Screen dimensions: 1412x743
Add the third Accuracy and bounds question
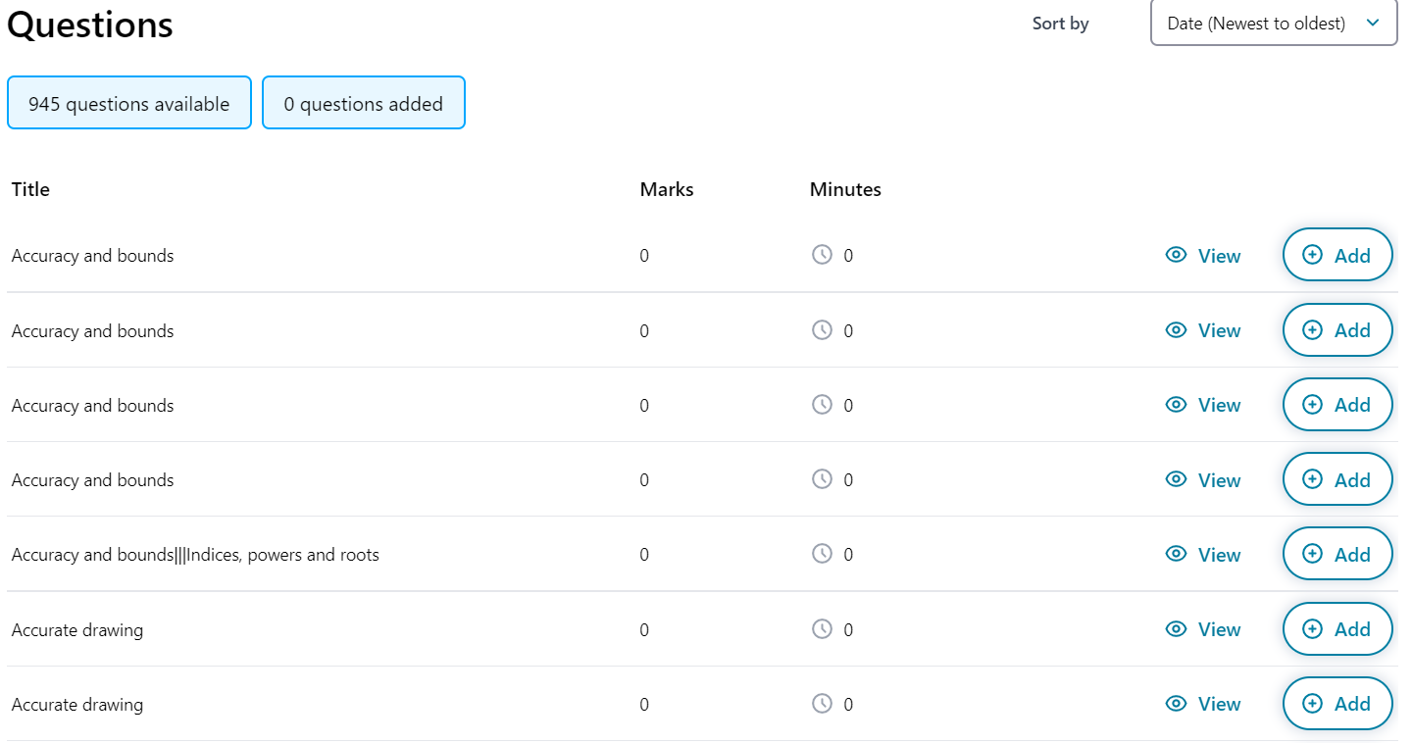1337,404
